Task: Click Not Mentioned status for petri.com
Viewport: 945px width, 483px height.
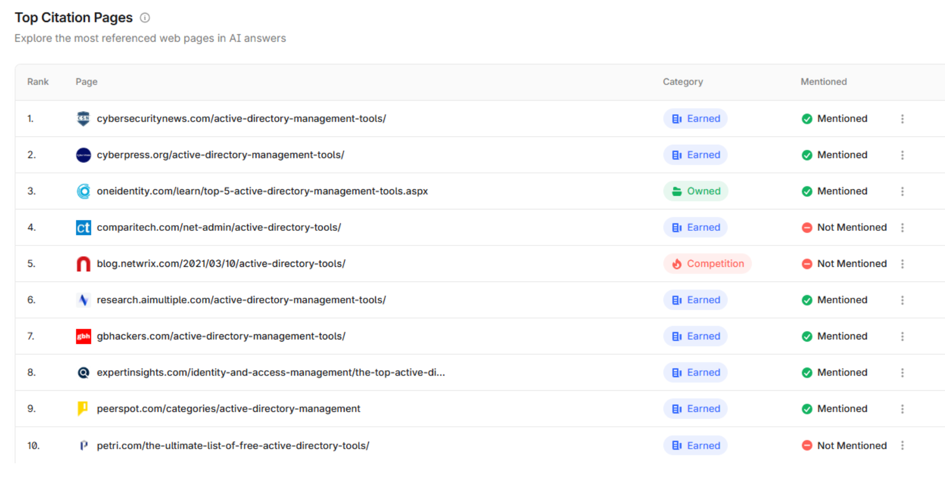Action: pos(844,445)
